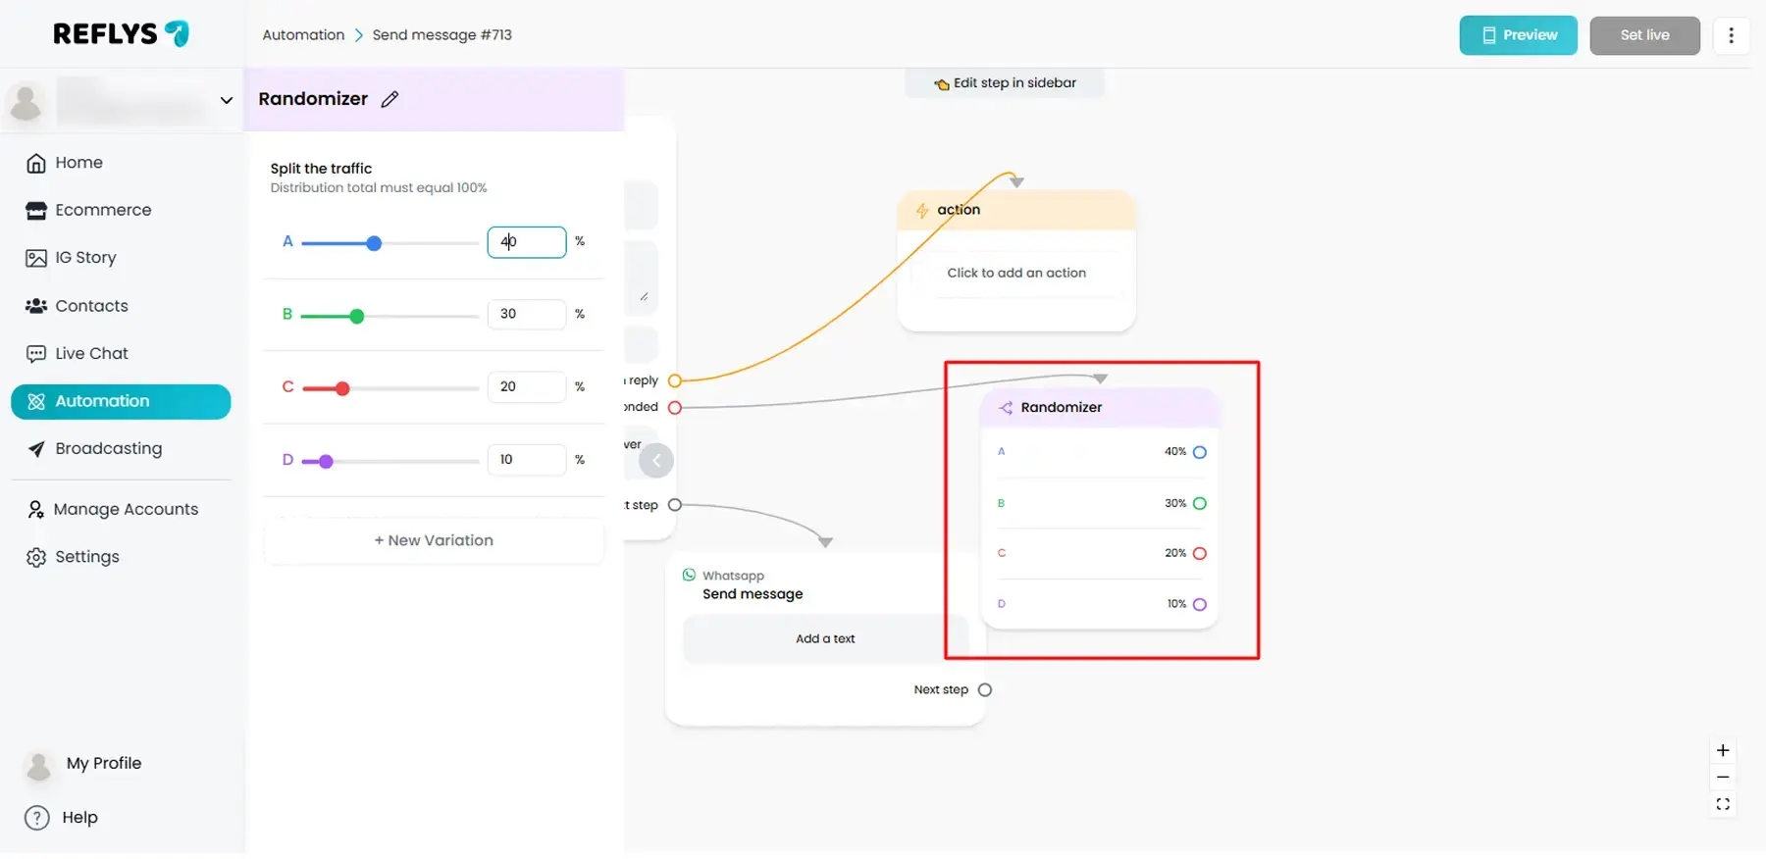Click the Randomizer 30% green output connector

(1199, 503)
